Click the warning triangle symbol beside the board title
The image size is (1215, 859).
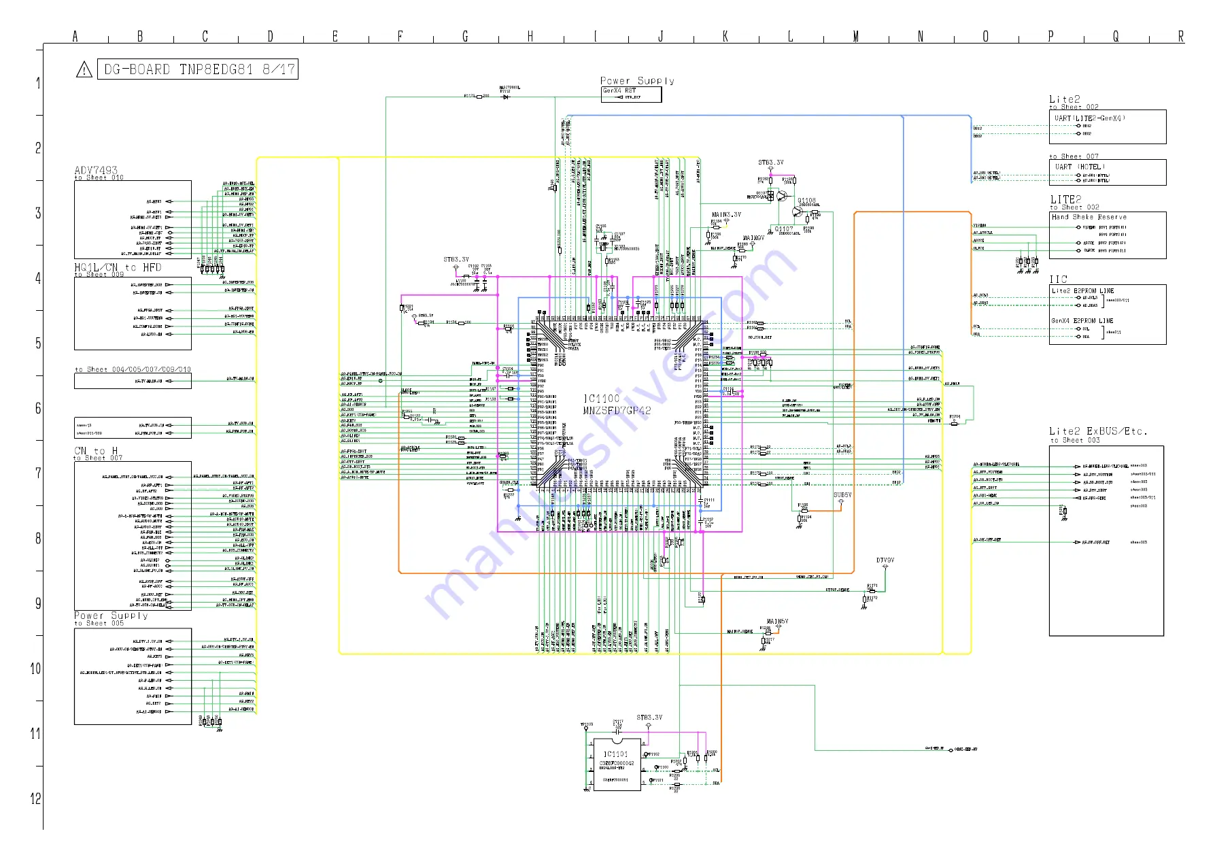(x=84, y=69)
